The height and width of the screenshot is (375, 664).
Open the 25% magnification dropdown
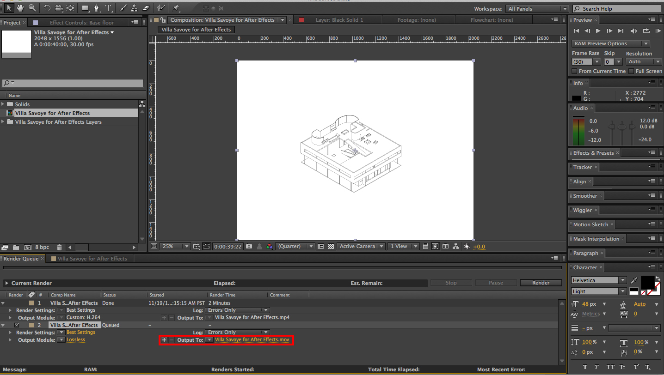point(175,247)
